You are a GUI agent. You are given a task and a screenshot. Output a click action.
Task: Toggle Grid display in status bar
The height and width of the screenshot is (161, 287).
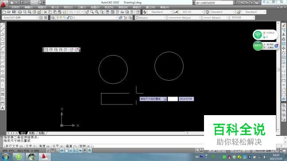click(53, 150)
